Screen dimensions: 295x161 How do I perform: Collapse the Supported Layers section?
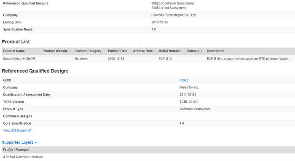(x=19, y=142)
